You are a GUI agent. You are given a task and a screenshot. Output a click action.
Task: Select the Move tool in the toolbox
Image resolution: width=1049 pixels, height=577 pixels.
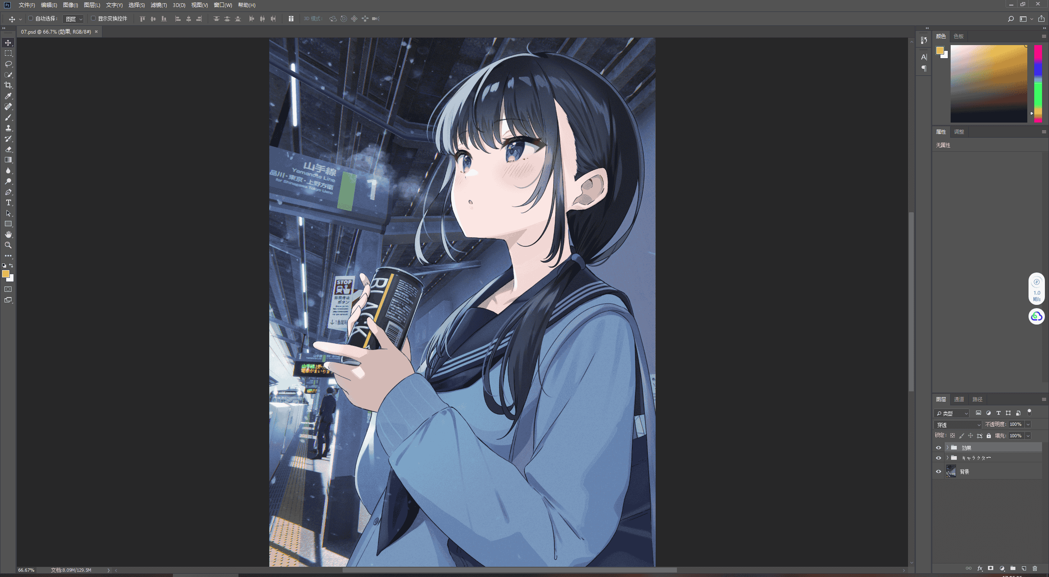pos(8,43)
